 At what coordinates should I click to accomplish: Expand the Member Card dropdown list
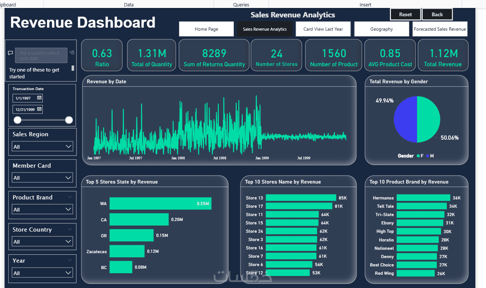click(42, 177)
